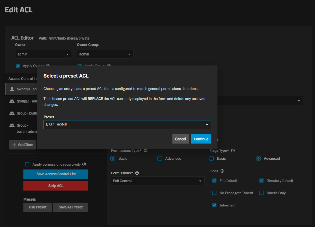Click help icon next to Permissions Type

click(x=146, y=151)
